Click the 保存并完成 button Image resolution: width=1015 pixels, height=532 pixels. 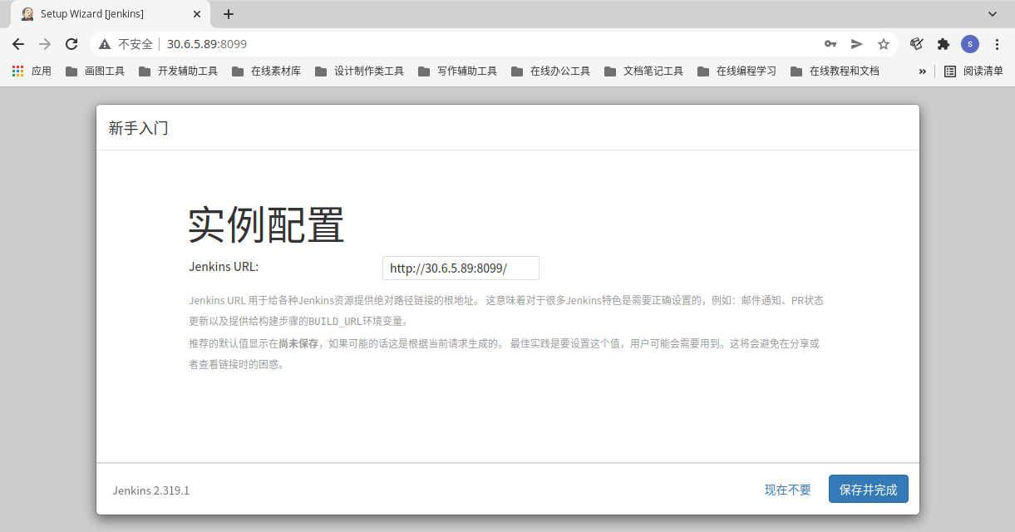pyautogui.click(x=869, y=490)
